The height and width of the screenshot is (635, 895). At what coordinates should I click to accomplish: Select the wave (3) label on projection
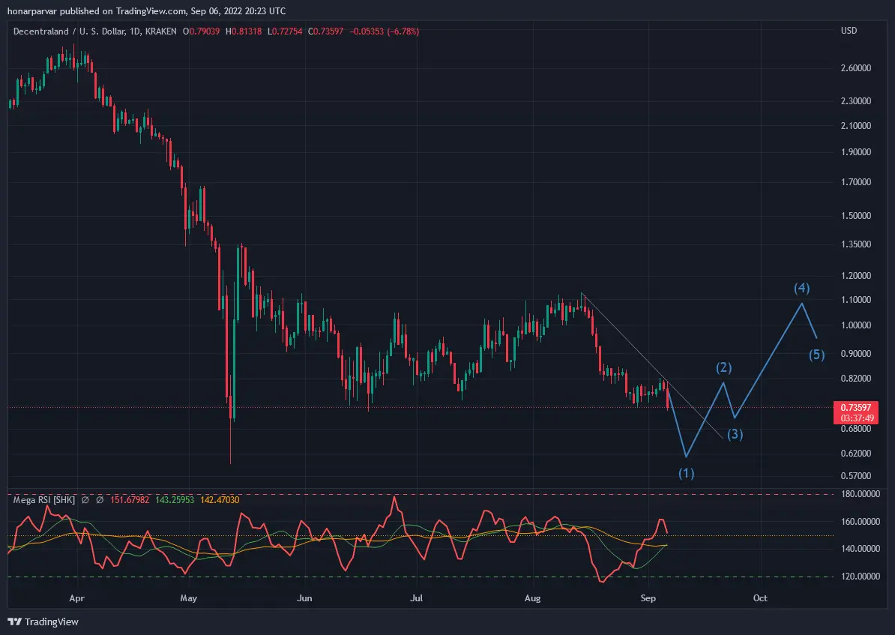point(735,435)
